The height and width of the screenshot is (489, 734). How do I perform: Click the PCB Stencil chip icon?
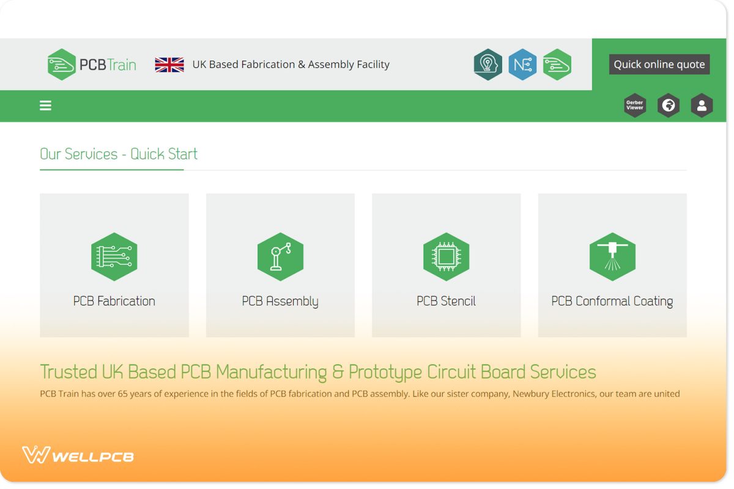[446, 257]
